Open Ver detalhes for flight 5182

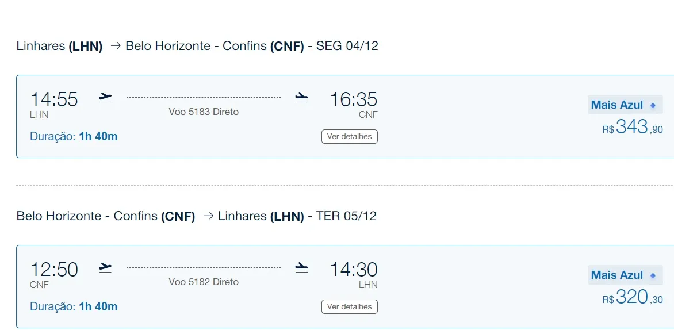click(x=350, y=307)
